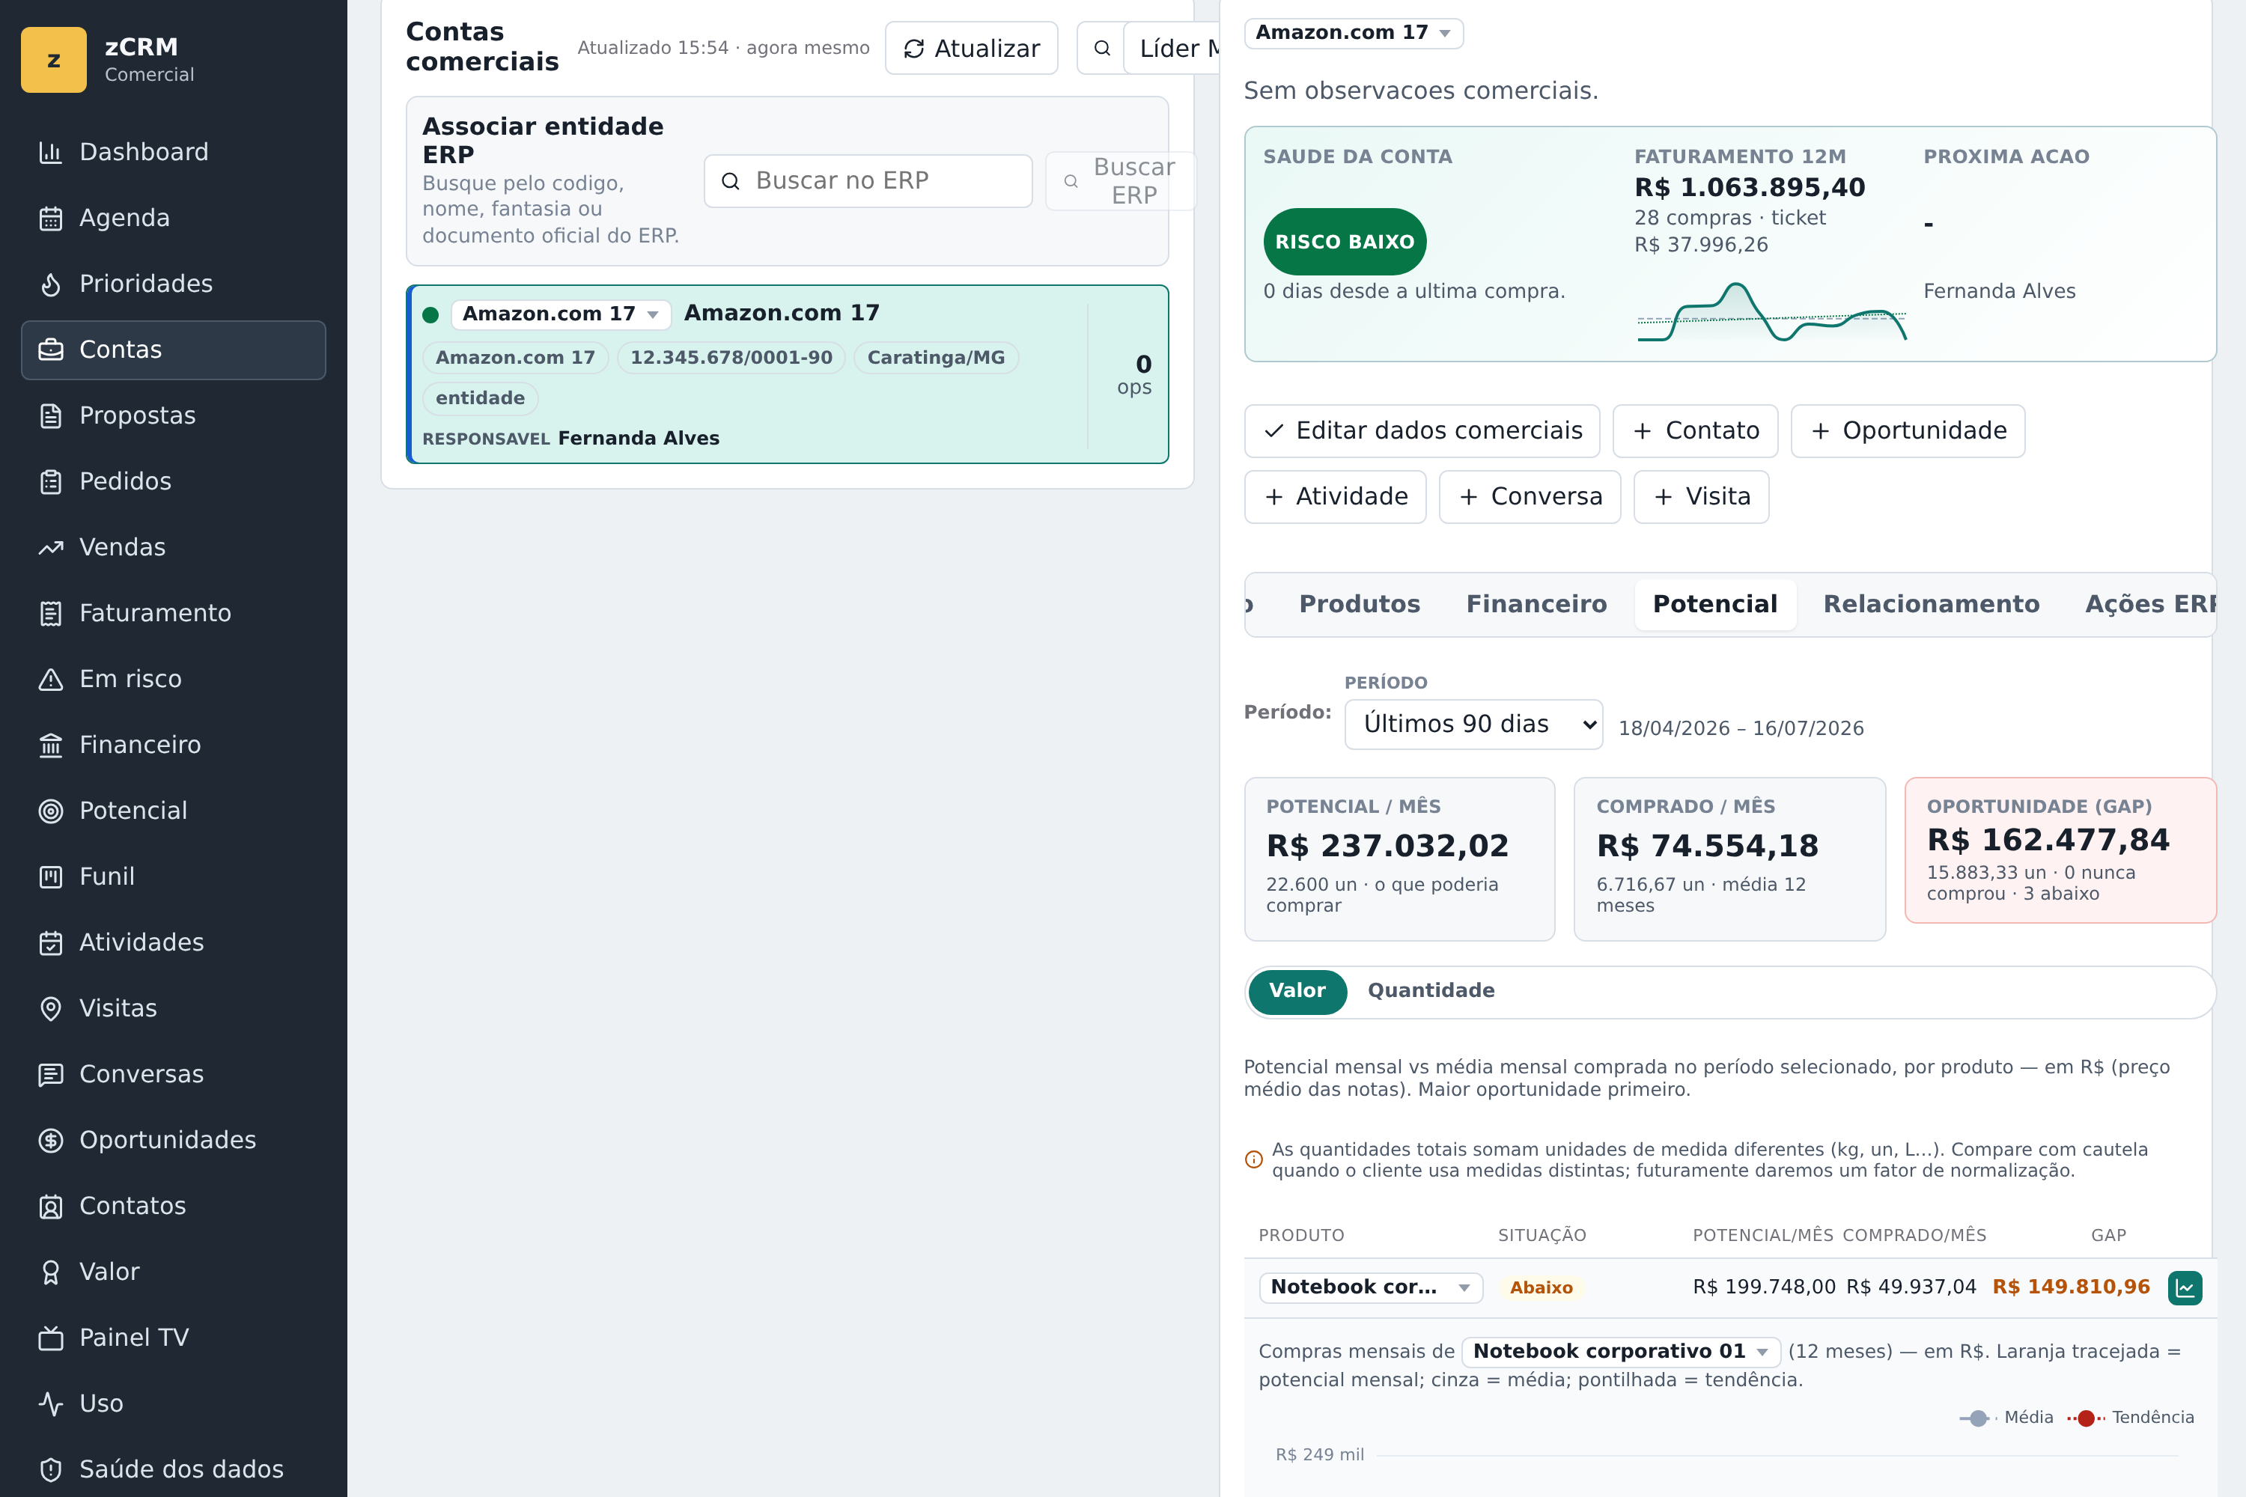2246x1497 pixels.
Task: Click the Agenda calendar icon
Action: (51, 218)
